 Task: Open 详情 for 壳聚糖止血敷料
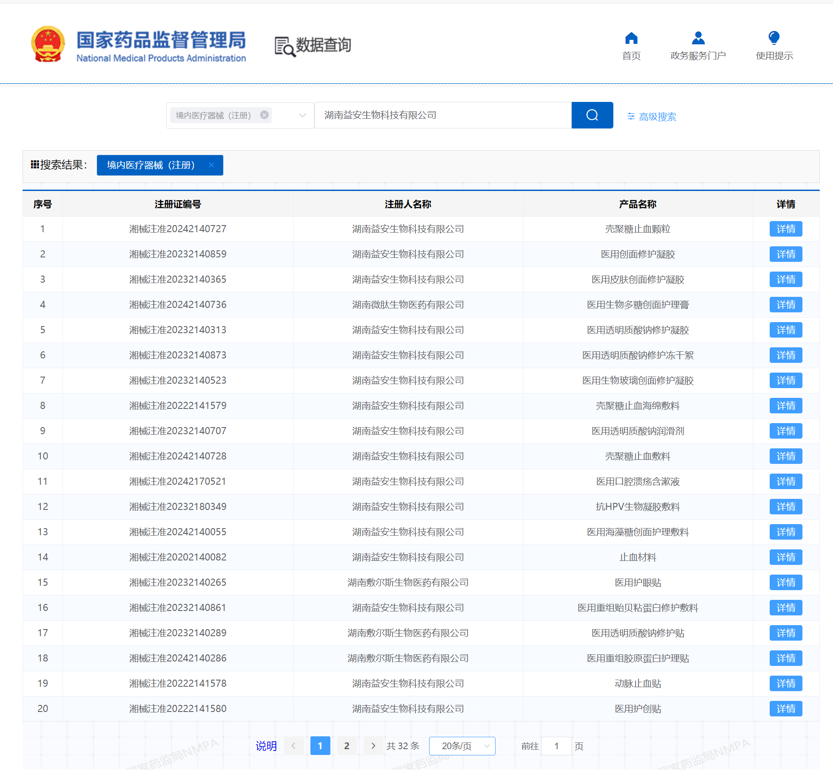tap(786, 456)
